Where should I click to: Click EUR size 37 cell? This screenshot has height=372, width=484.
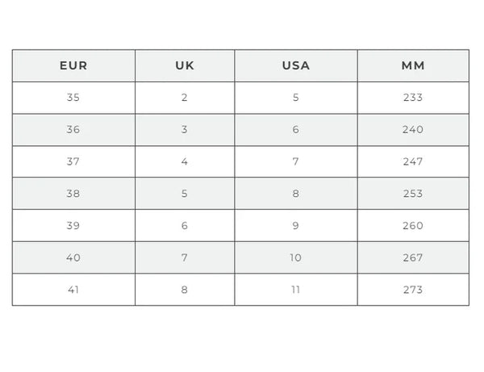click(x=73, y=161)
